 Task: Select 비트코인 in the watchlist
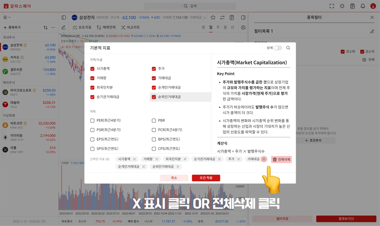click(29, 125)
